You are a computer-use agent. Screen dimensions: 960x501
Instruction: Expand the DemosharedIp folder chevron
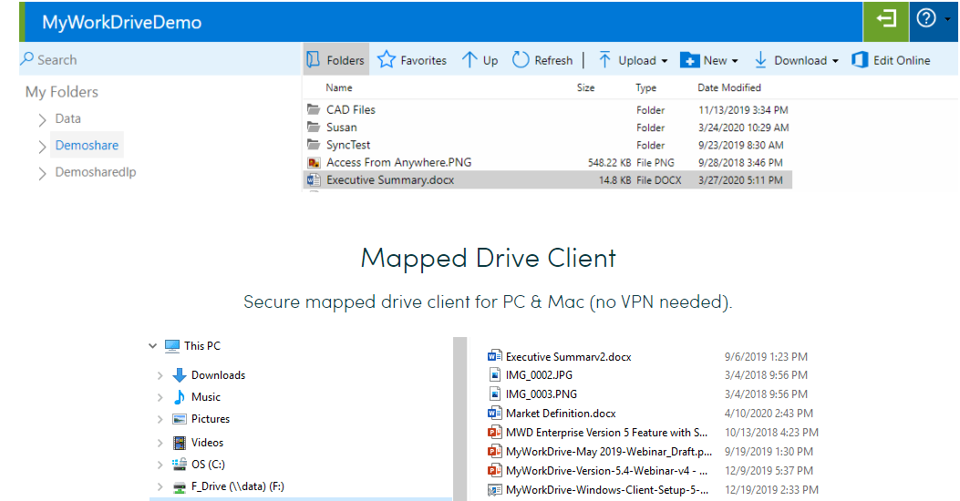pos(43,173)
